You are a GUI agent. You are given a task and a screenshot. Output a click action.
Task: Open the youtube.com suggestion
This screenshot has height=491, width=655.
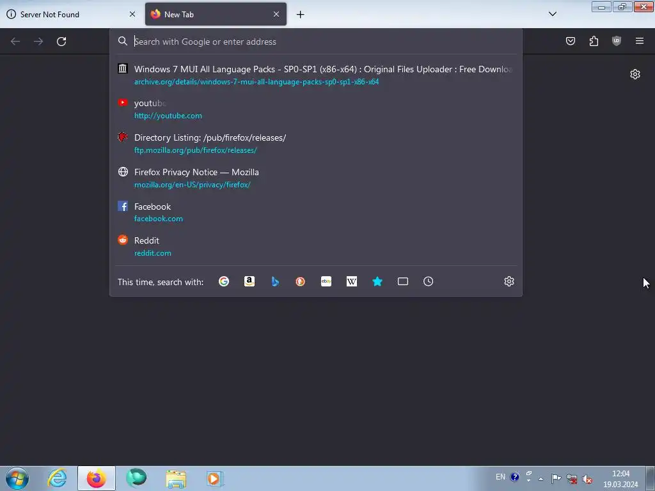pyautogui.click(x=316, y=109)
